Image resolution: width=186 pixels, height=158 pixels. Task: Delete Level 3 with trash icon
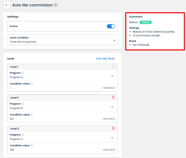[x=113, y=129]
